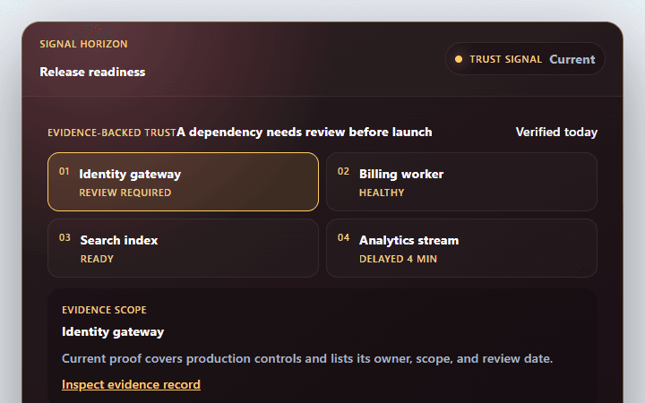645x403 pixels.
Task: Select the Billing worker card
Action: point(461,182)
